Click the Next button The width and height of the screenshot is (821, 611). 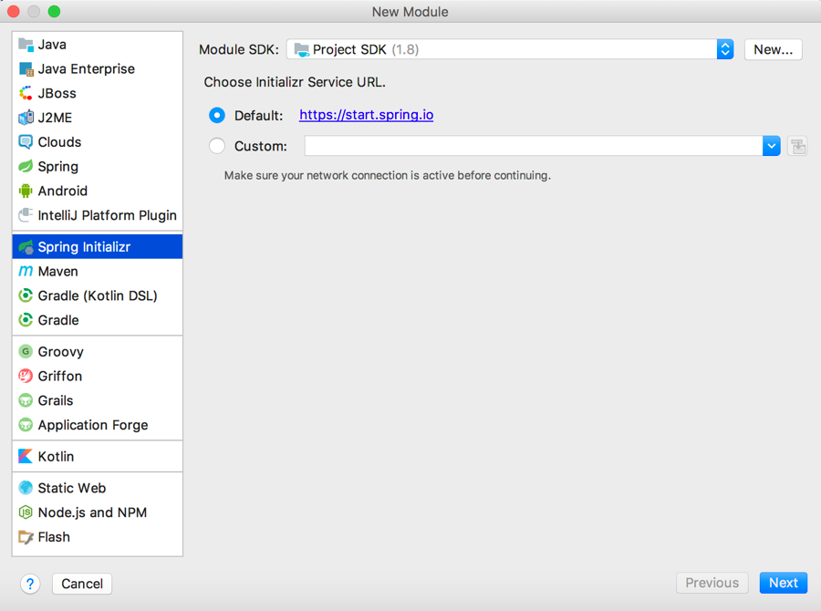point(783,583)
